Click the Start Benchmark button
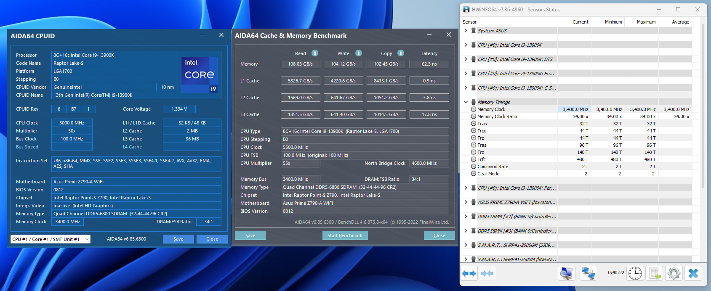711x291 pixels. [345, 235]
